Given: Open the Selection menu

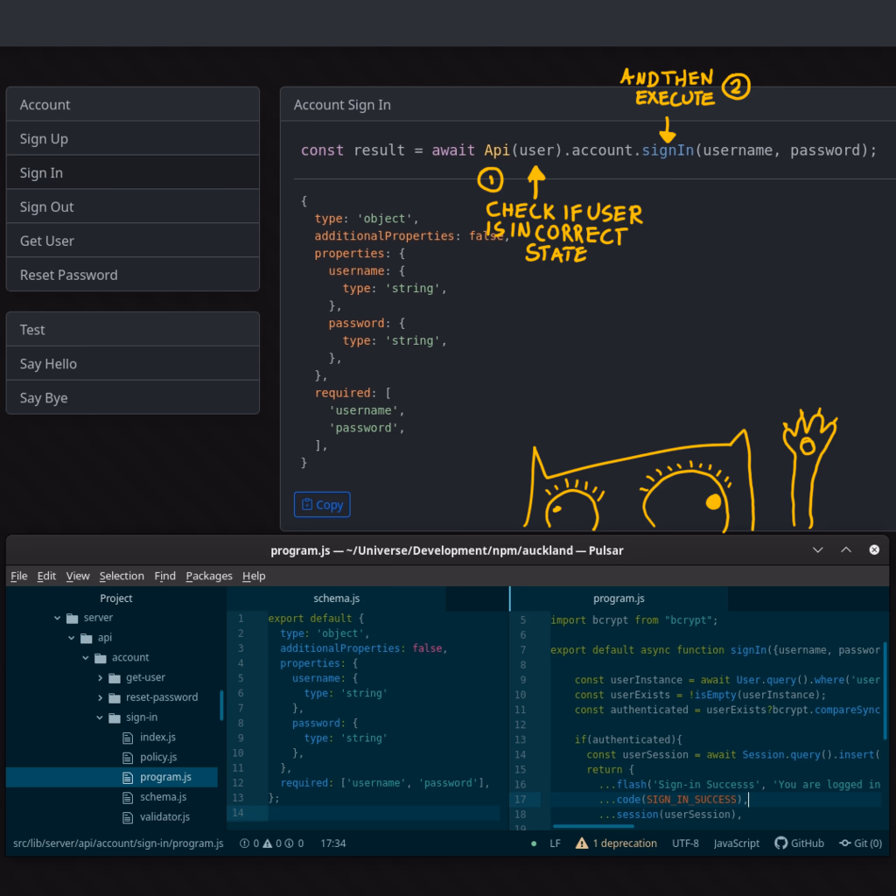Looking at the screenshot, I should click(x=122, y=576).
